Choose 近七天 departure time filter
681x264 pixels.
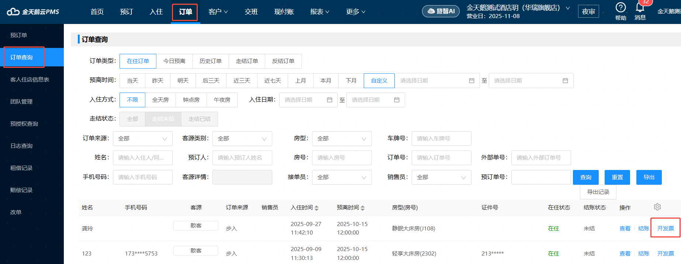272,81
